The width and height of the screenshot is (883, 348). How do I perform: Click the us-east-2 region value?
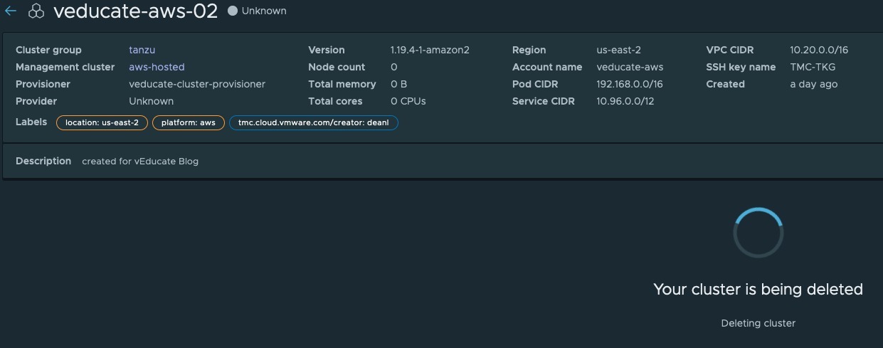pos(618,50)
